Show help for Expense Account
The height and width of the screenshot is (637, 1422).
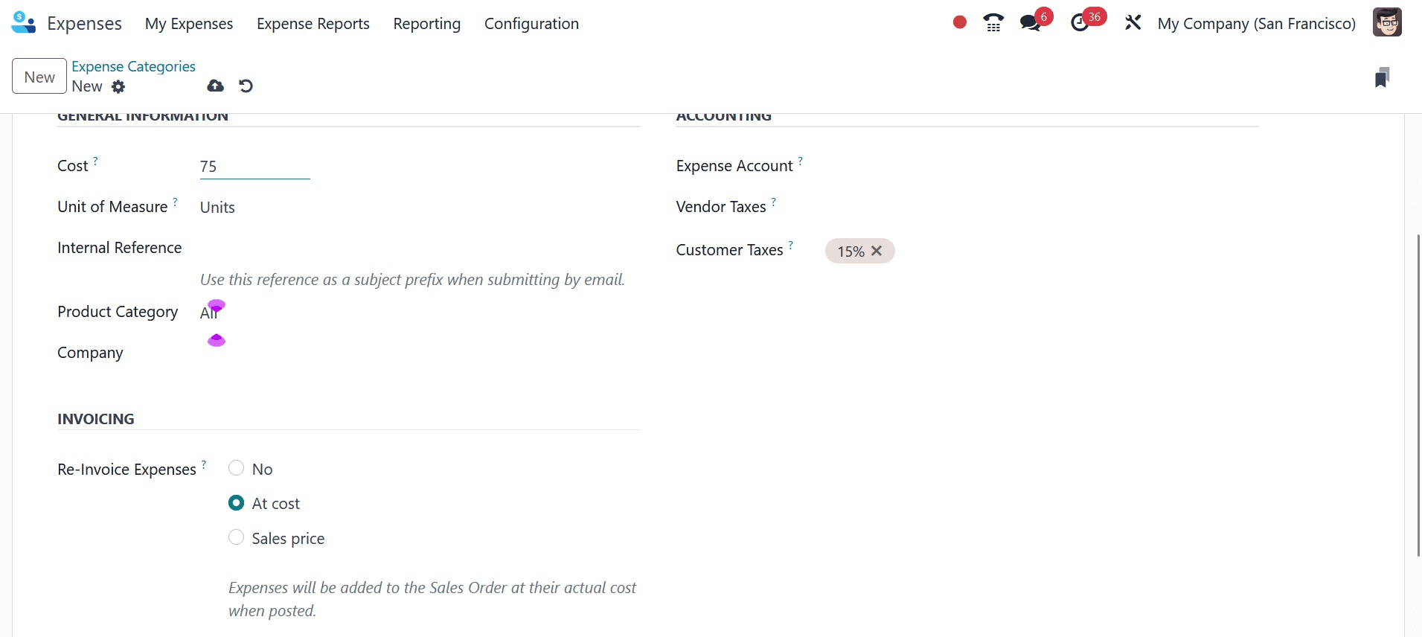tap(800, 160)
